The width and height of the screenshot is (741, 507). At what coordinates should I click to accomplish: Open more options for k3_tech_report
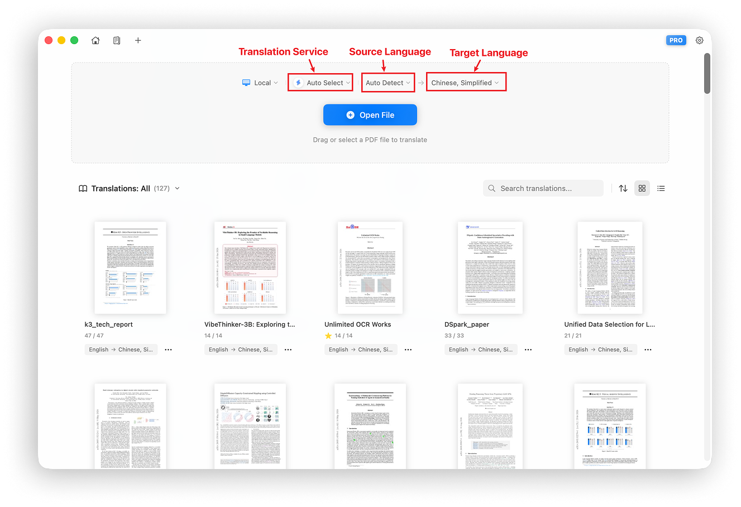click(169, 350)
